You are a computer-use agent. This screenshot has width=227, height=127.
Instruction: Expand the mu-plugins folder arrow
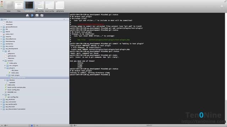pos(5,66)
